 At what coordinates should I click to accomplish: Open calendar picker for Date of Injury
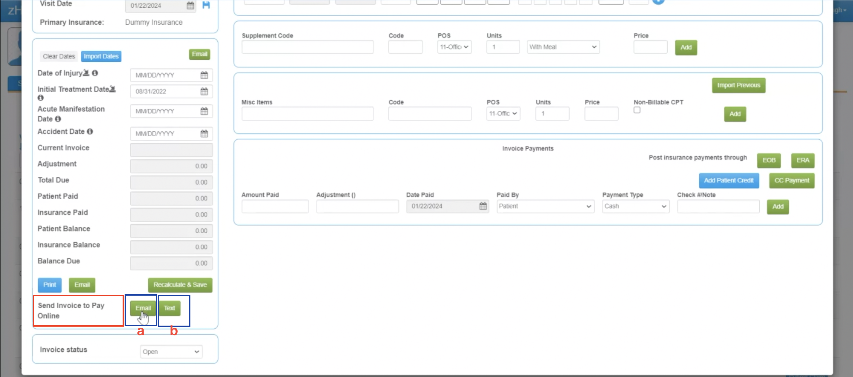pos(204,75)
